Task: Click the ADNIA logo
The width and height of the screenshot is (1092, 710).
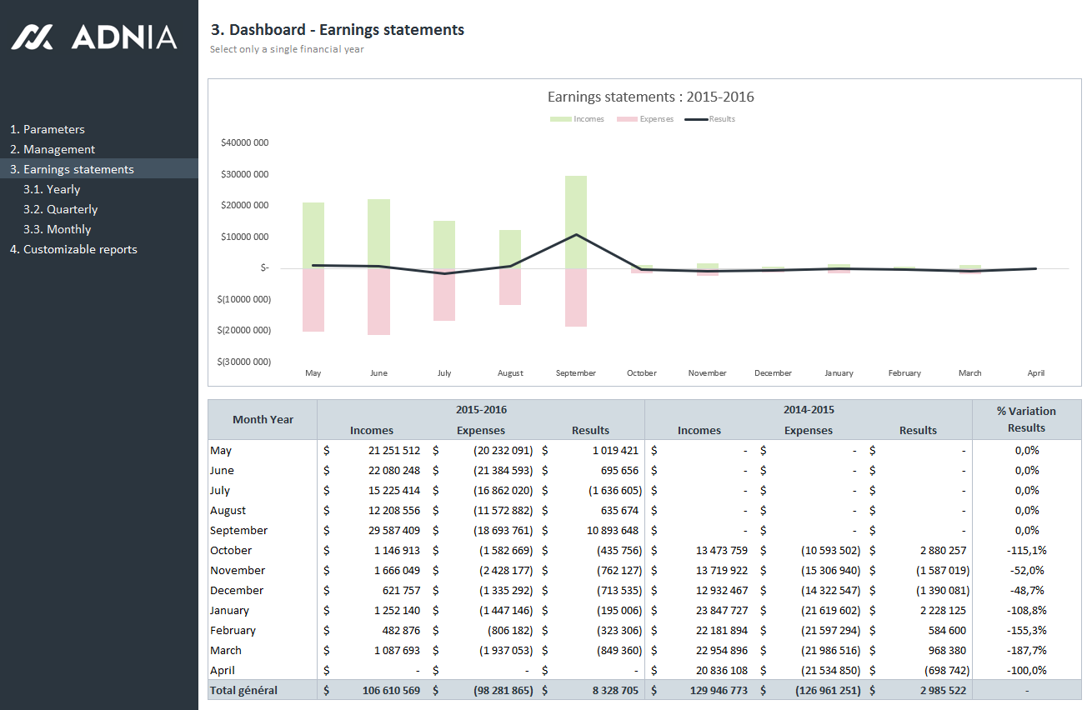Action: point(94,37)
